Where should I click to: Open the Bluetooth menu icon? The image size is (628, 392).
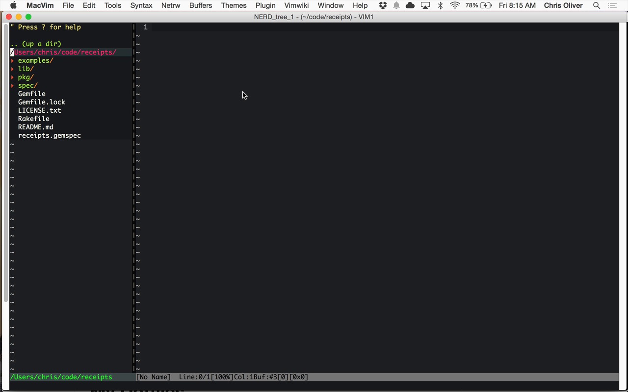[x=440, y=5]
